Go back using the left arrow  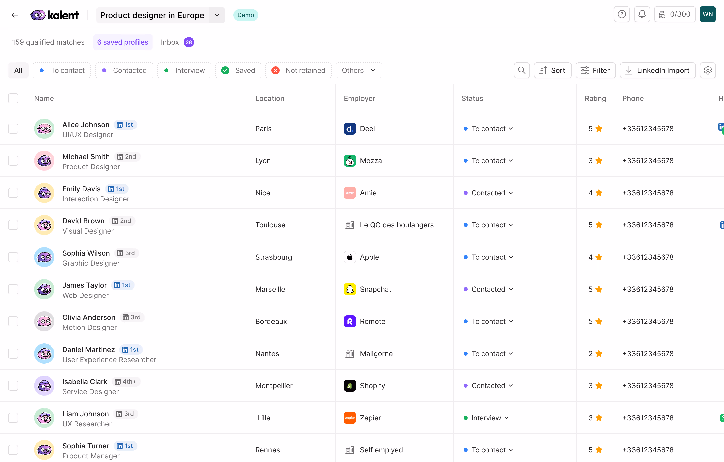click(x=15, y=15)
